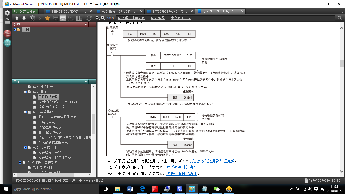Toggle the column layout view icon
345x194 pixels.
pos(79,18)
